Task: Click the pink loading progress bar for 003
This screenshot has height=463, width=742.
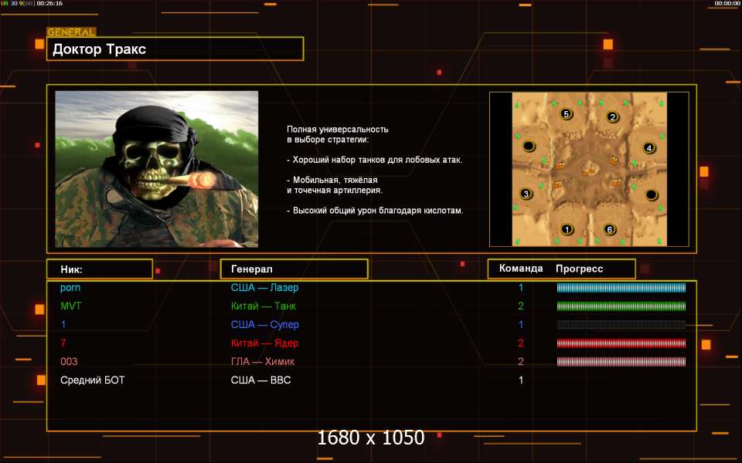Action: click(x=621, y=361)
